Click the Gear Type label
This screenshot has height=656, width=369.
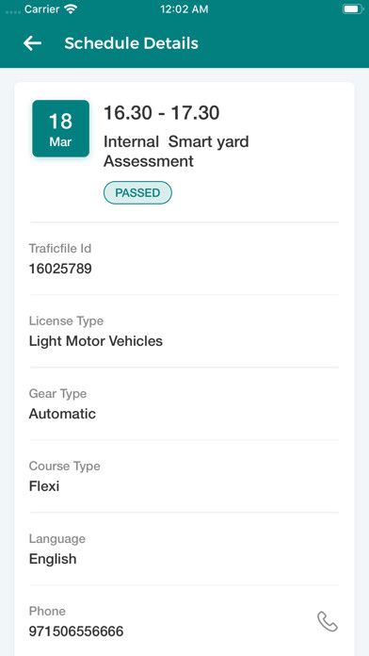click(57, 394)
